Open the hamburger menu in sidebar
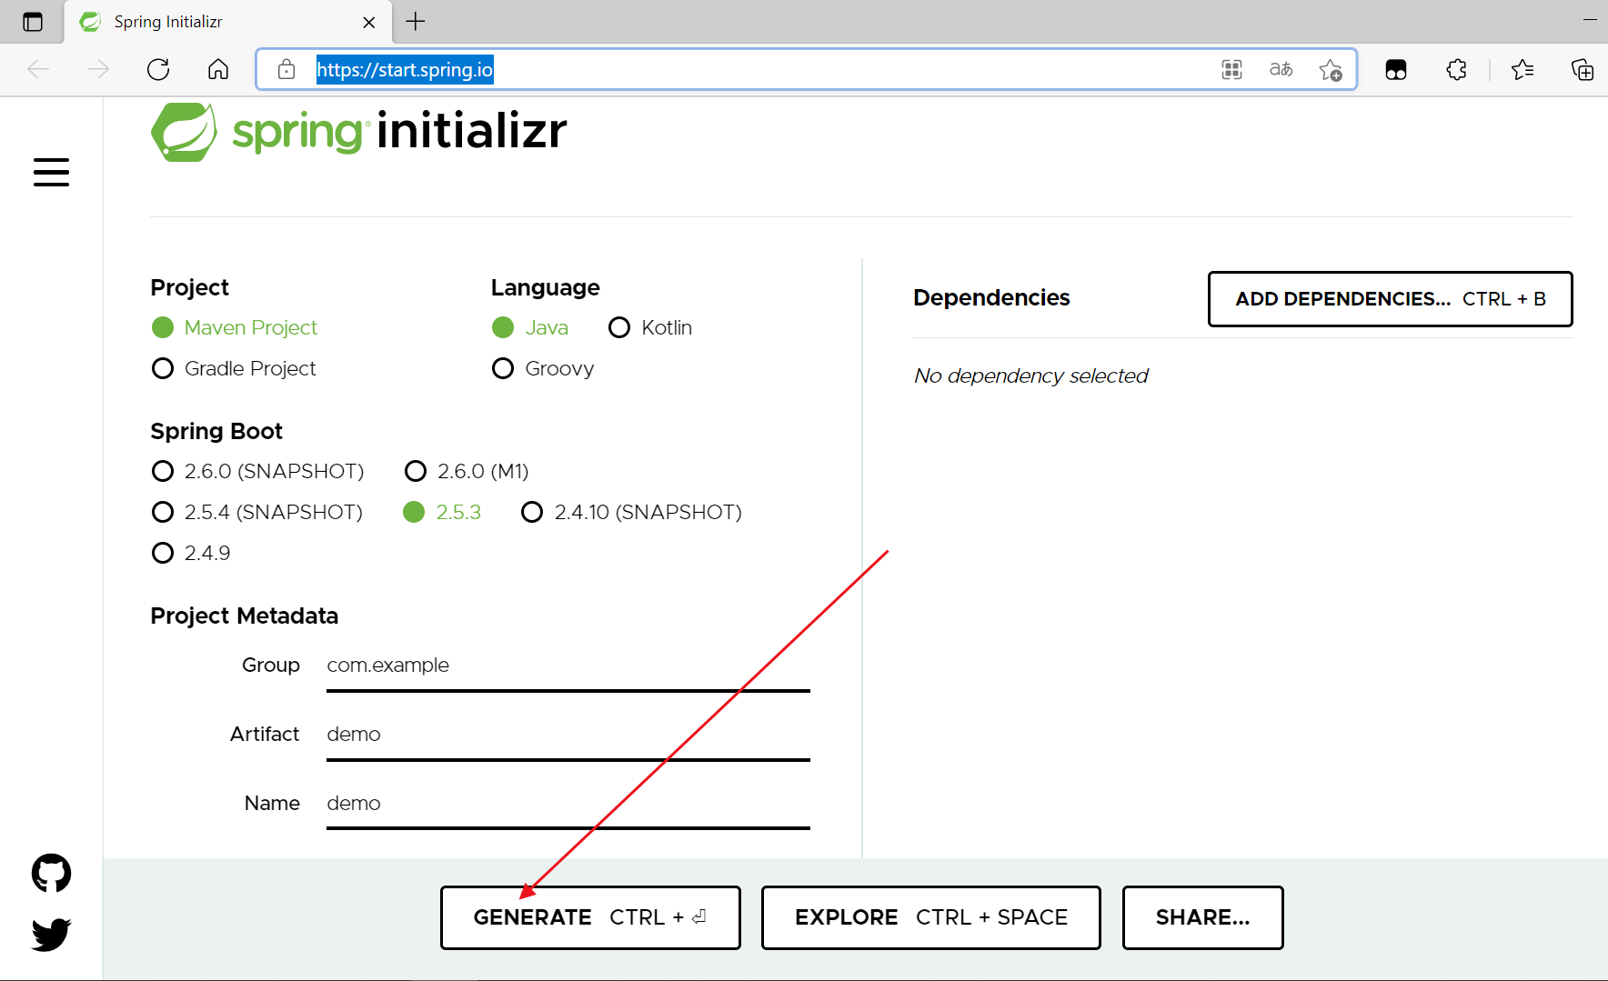The width and height of the screenshot is (1608, 981). pos(51,172)
